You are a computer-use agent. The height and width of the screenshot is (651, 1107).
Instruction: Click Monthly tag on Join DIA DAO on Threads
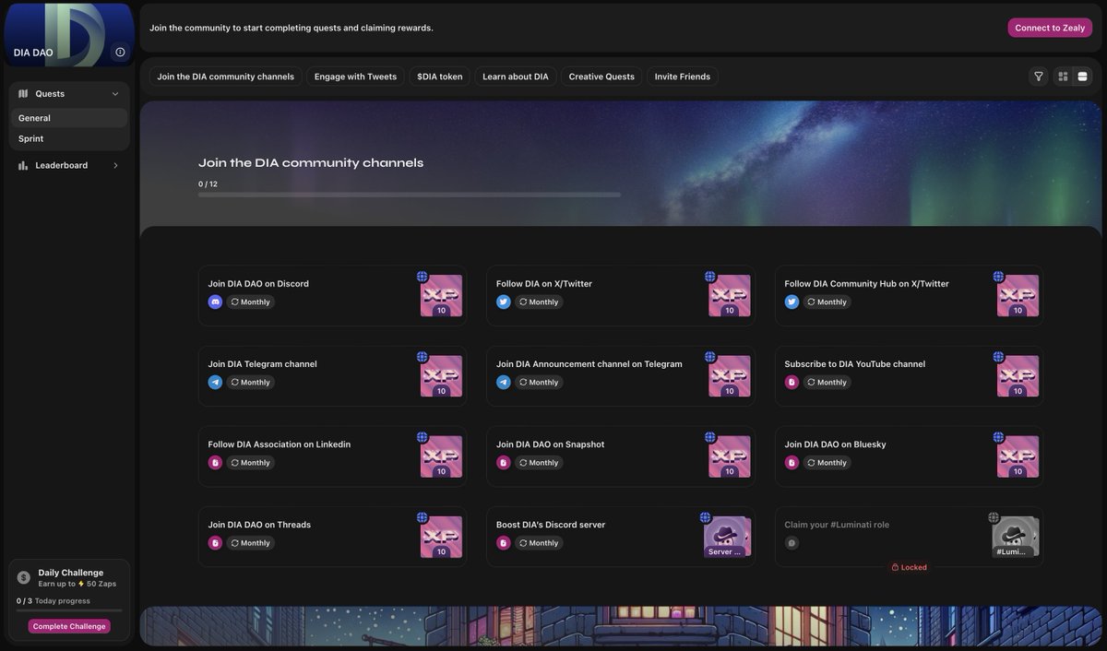pos(251,543)
